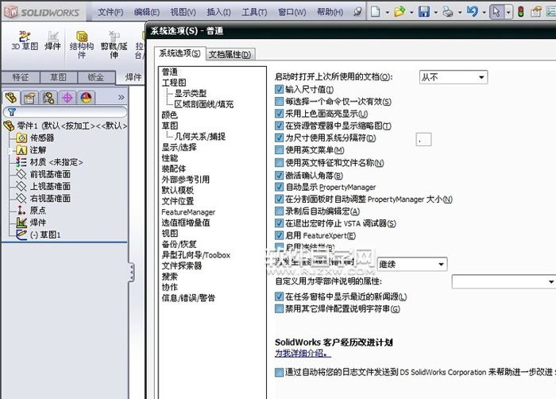This screenshot has width=556, height=399.
Task: Click the Select cursor tool icon
Action: (496, 12)
